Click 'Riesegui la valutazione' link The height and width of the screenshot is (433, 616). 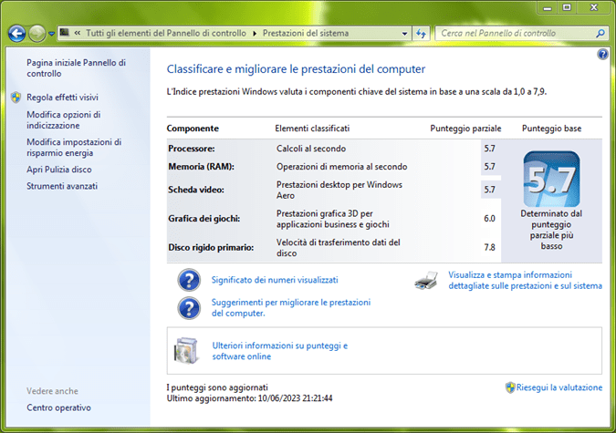[559, 387]
